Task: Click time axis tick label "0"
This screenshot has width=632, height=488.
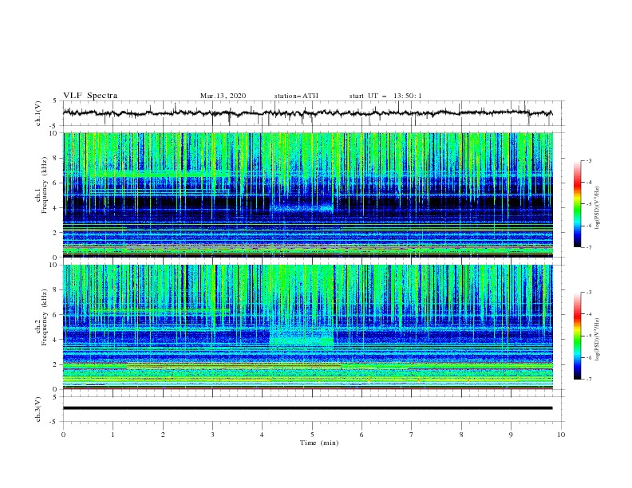Action: 63,435
